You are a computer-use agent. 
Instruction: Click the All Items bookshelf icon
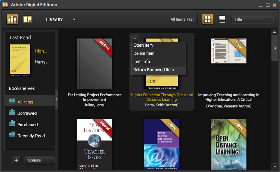pyautogui.click(x=12, y=101)
